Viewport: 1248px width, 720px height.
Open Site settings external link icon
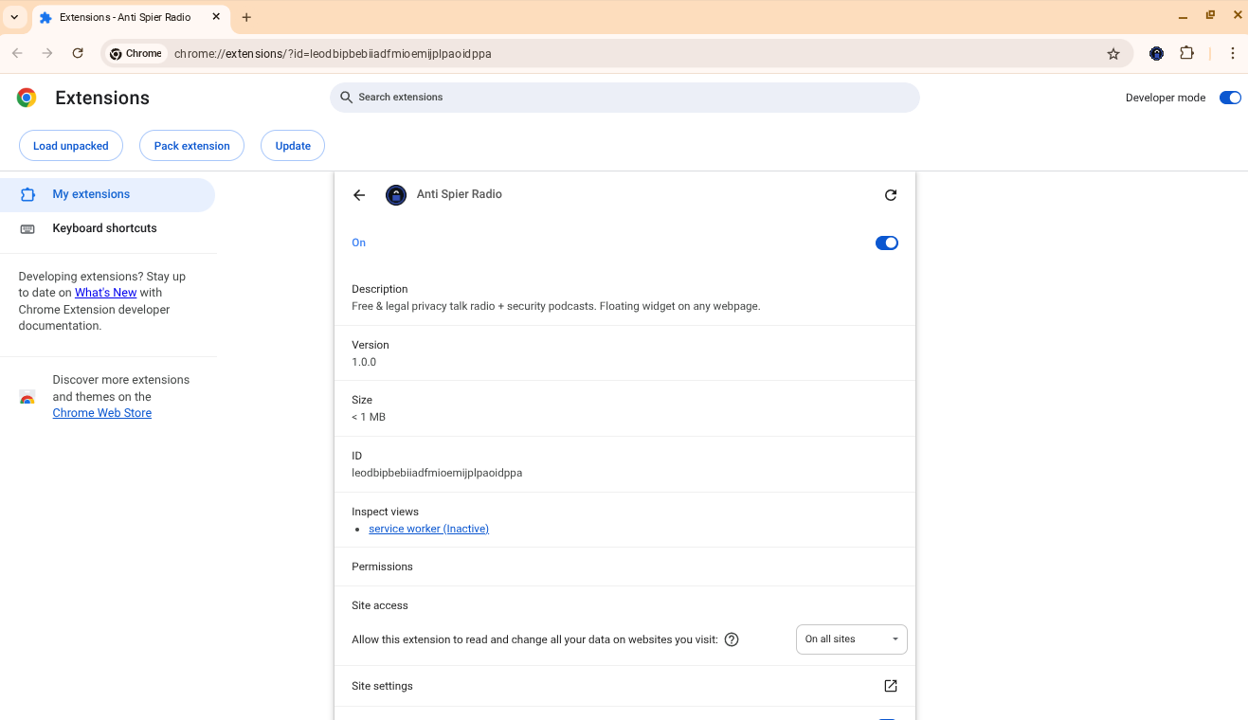pos(891,686)
